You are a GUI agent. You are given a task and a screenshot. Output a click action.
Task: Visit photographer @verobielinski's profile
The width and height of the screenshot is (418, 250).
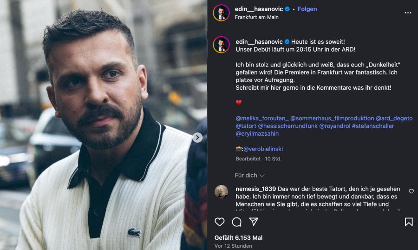(x=263, y=149)
